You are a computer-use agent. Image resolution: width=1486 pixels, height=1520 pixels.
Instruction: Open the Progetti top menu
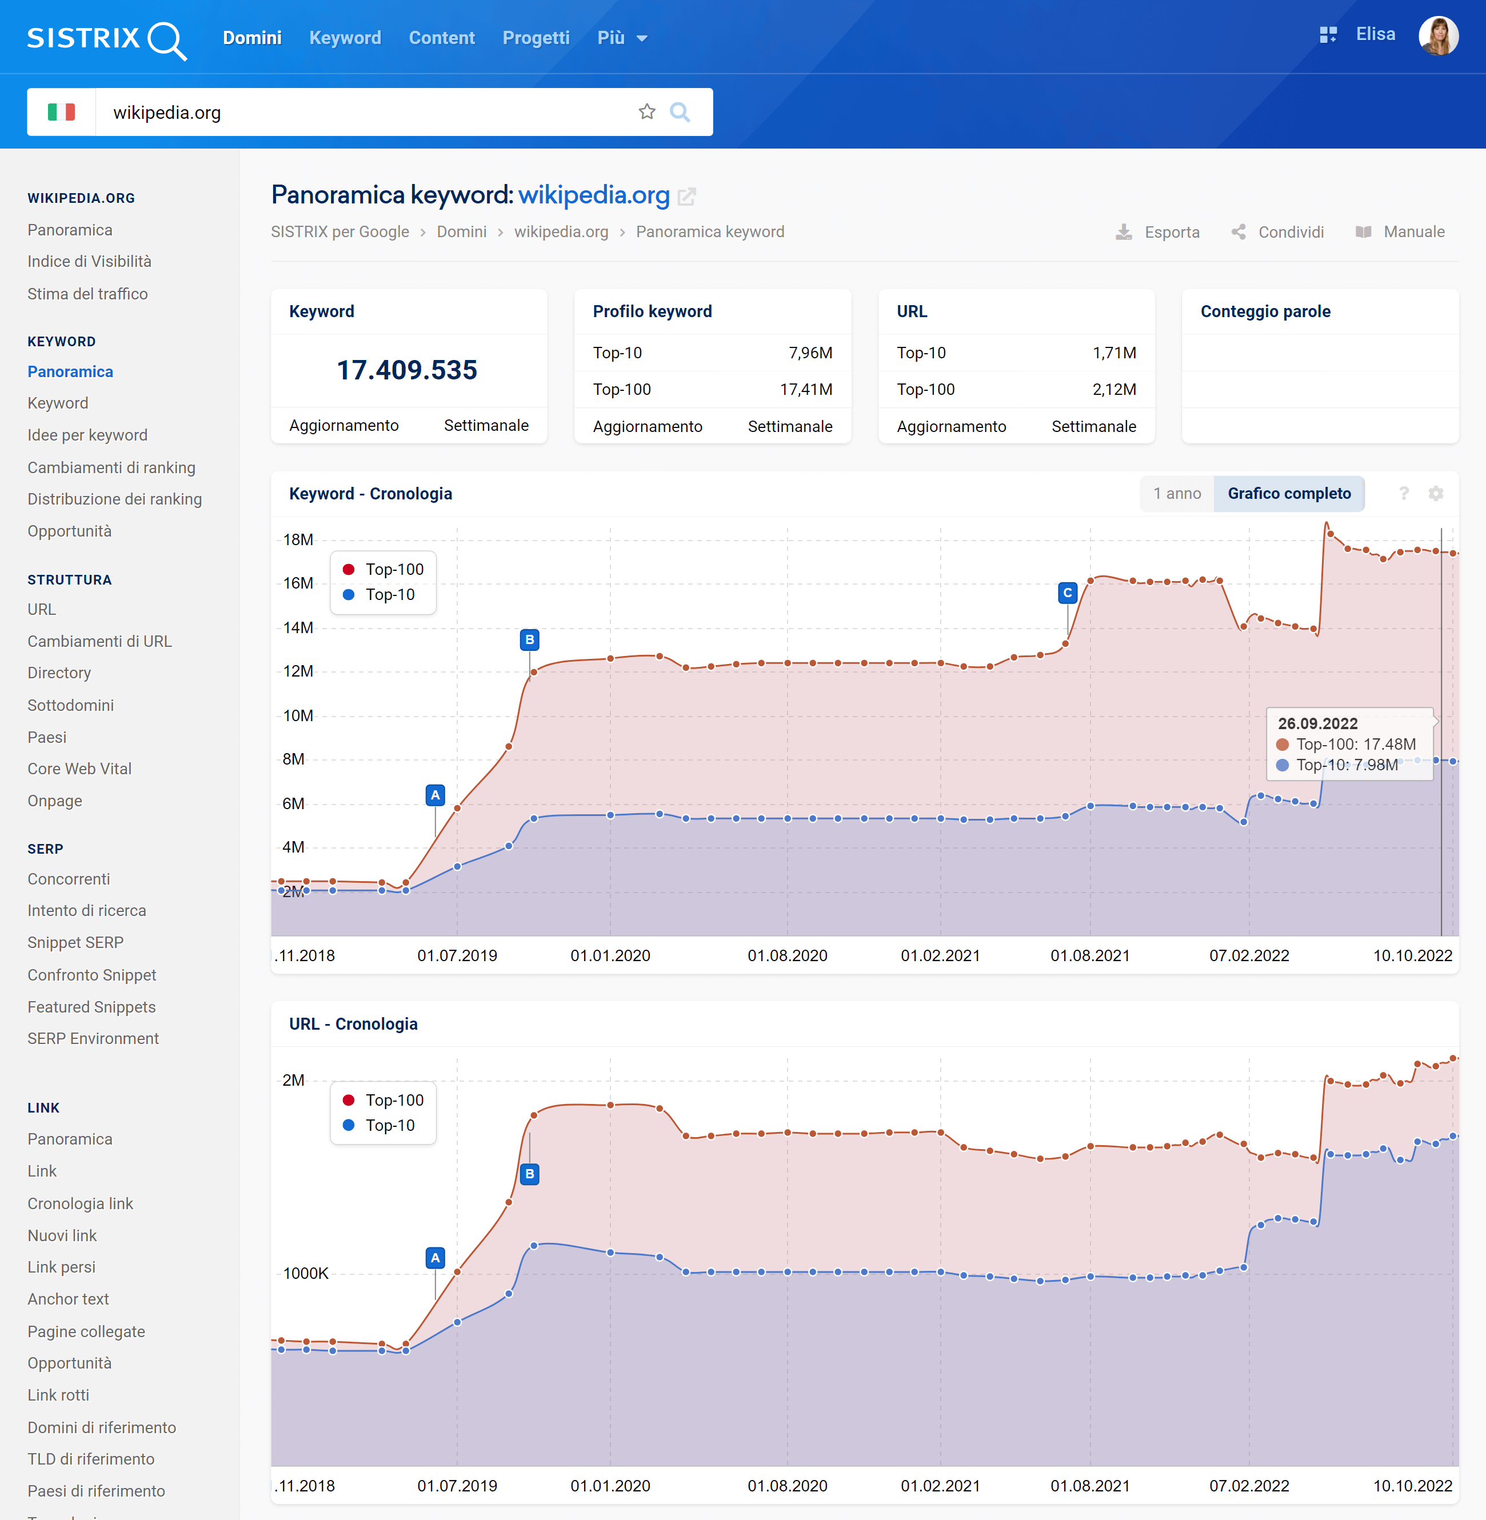(536, 38)
